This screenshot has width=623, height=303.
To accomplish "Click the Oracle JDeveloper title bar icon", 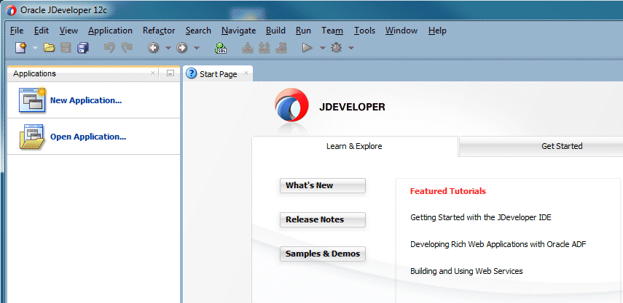I will pyautogui.click(x=12, y=10).
